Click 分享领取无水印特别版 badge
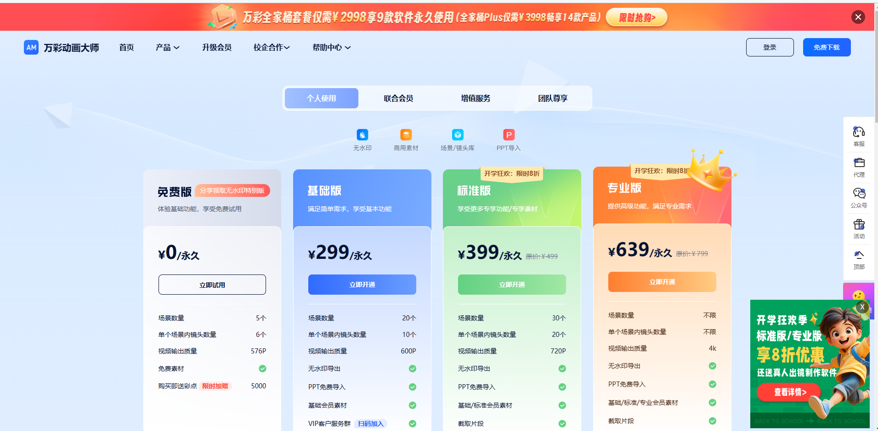 (232, 190)
